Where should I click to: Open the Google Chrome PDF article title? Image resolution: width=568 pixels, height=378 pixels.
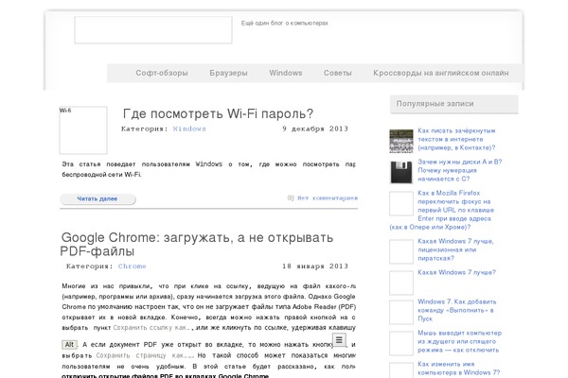(x=196, y=244)
